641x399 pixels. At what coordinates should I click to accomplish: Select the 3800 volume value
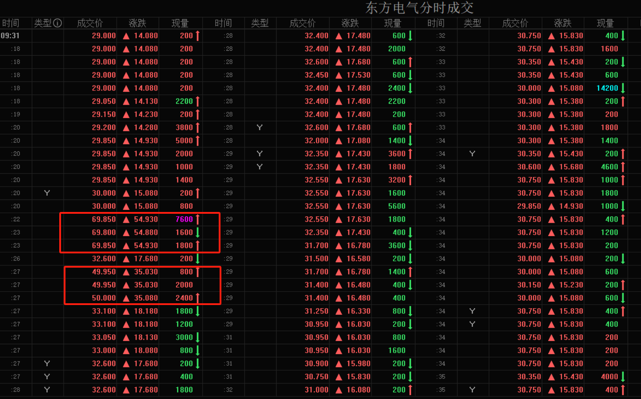click(x=184, y=127)
